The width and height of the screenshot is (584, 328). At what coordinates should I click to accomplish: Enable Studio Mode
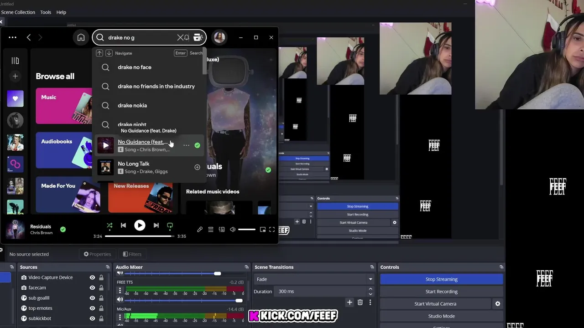click(x=441, y=316)
